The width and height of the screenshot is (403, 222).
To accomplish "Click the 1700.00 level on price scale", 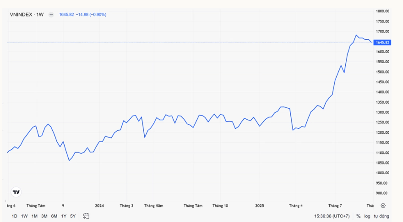I will coord(382,32).
